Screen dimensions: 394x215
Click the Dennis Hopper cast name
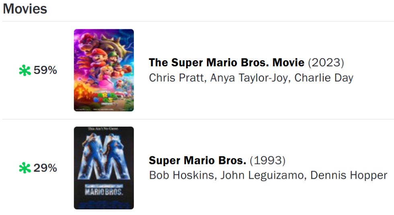coord(349,175)
